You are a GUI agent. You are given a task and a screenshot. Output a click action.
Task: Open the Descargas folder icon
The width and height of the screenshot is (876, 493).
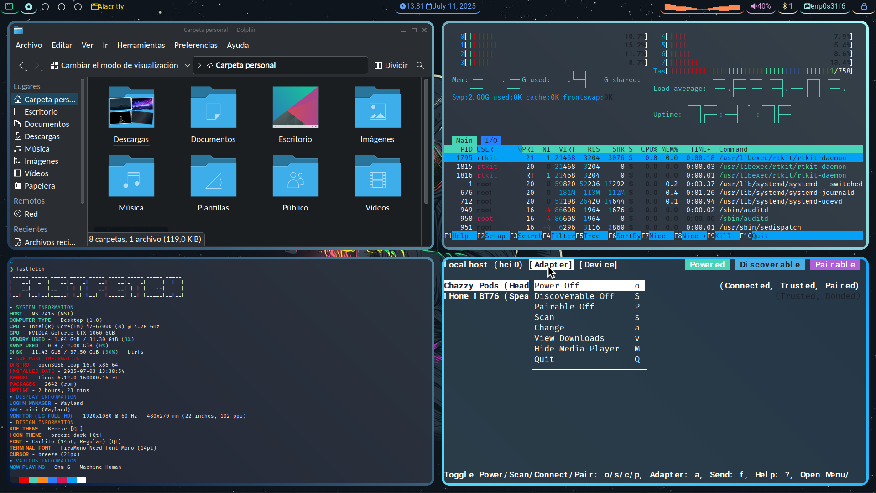pos(131,107)
